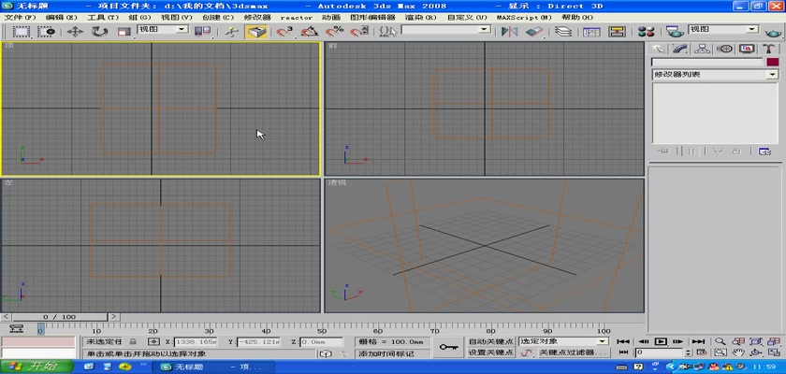Click the Set Keys large key icon

pyautogui.click(x=448, y=347)
